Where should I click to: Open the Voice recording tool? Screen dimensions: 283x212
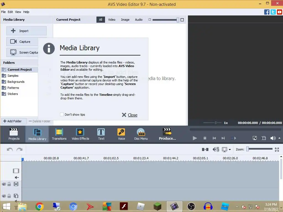point(121,134)
